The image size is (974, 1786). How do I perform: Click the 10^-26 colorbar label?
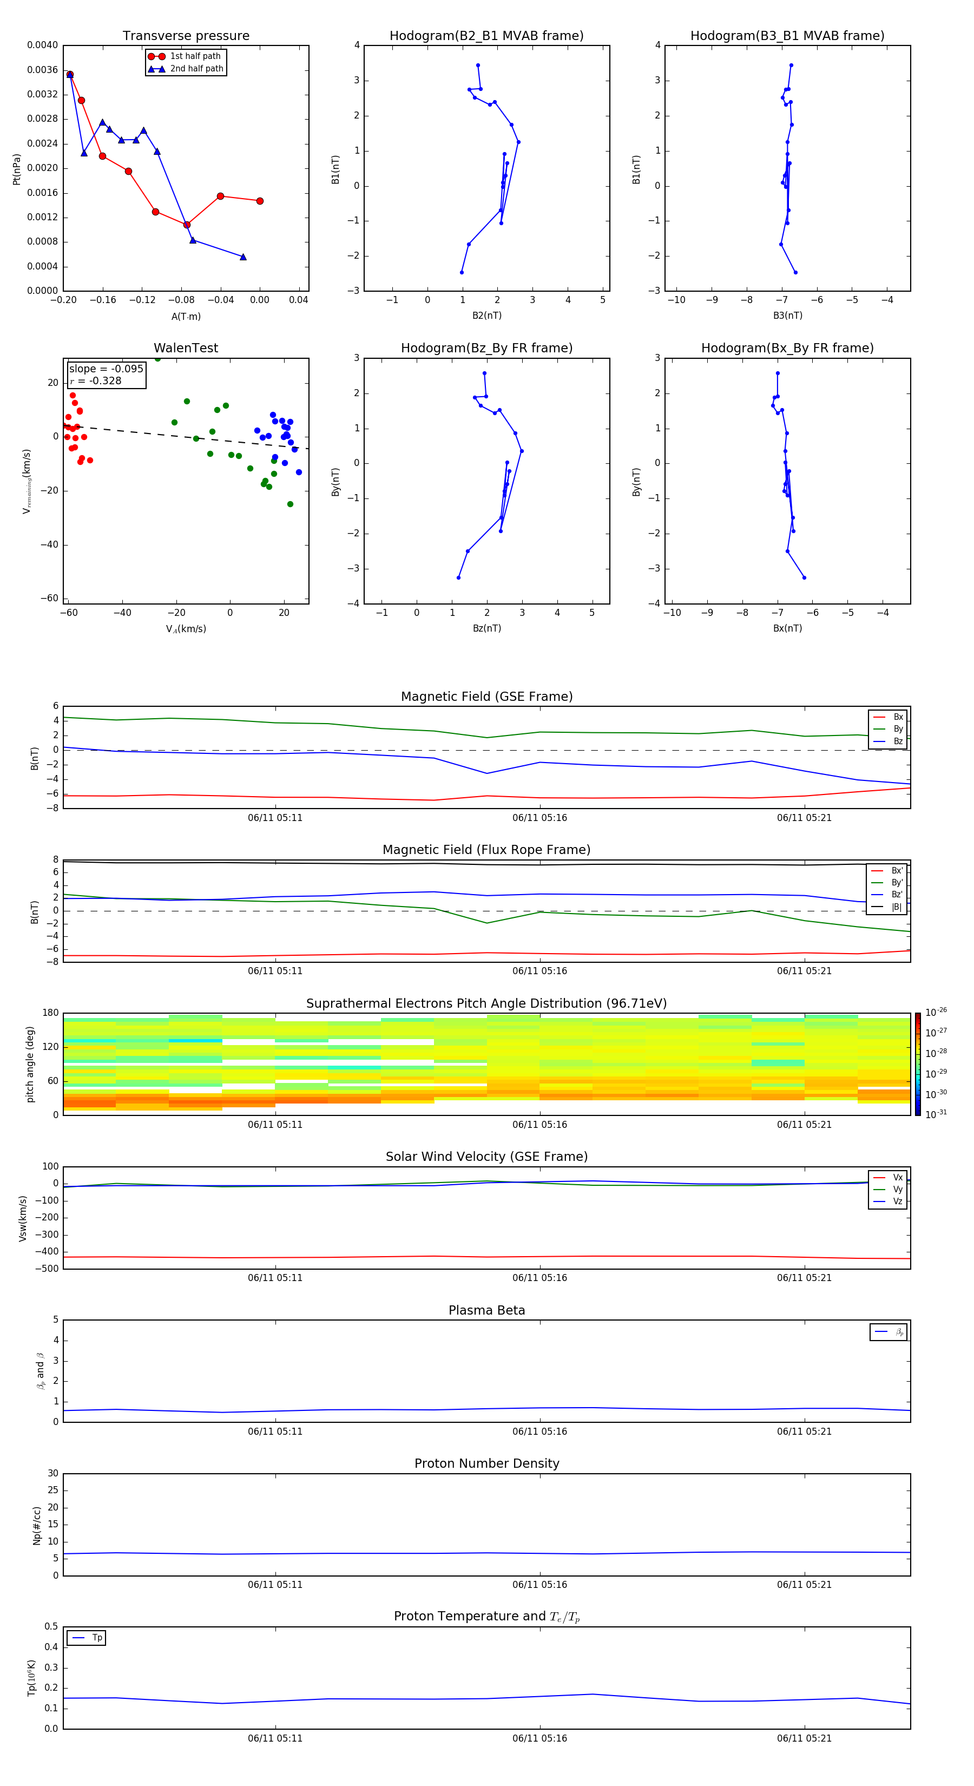pos(936,1012)
